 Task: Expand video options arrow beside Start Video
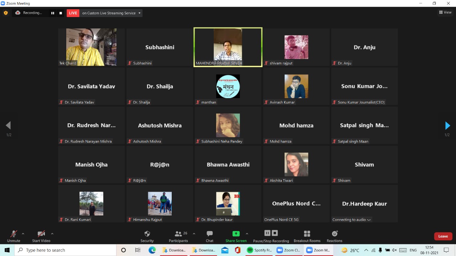click(x=52, y=234)
